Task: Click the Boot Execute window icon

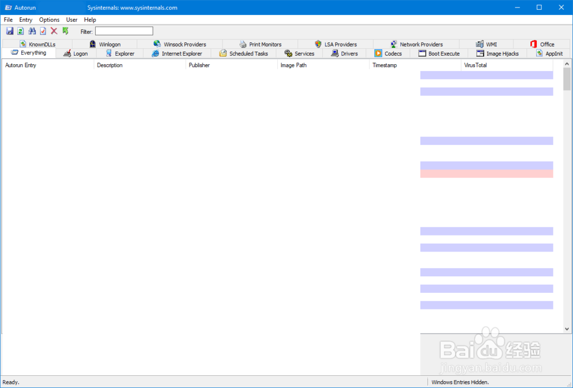Action: [422, 53]
